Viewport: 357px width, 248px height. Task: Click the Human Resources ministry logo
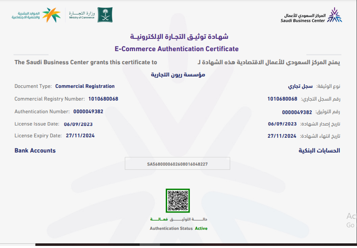36,15
